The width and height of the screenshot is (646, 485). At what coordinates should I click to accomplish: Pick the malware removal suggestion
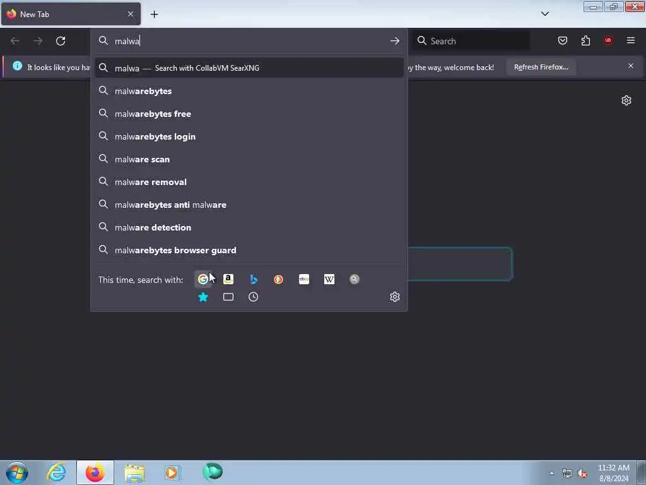point(249,182)
